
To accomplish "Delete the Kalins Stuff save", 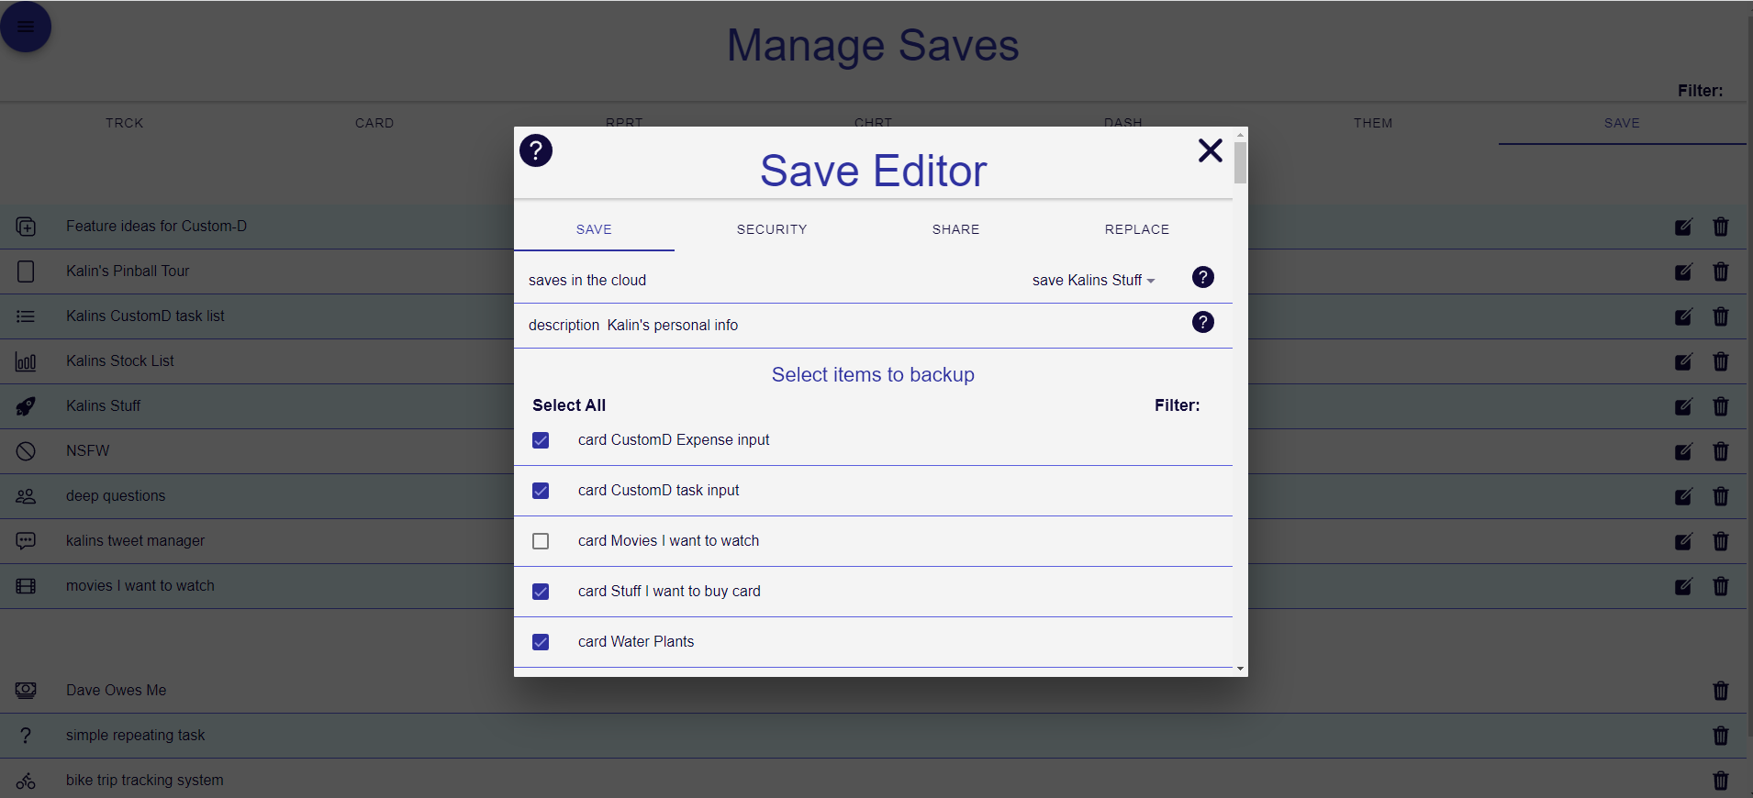I will point(1721,406).
